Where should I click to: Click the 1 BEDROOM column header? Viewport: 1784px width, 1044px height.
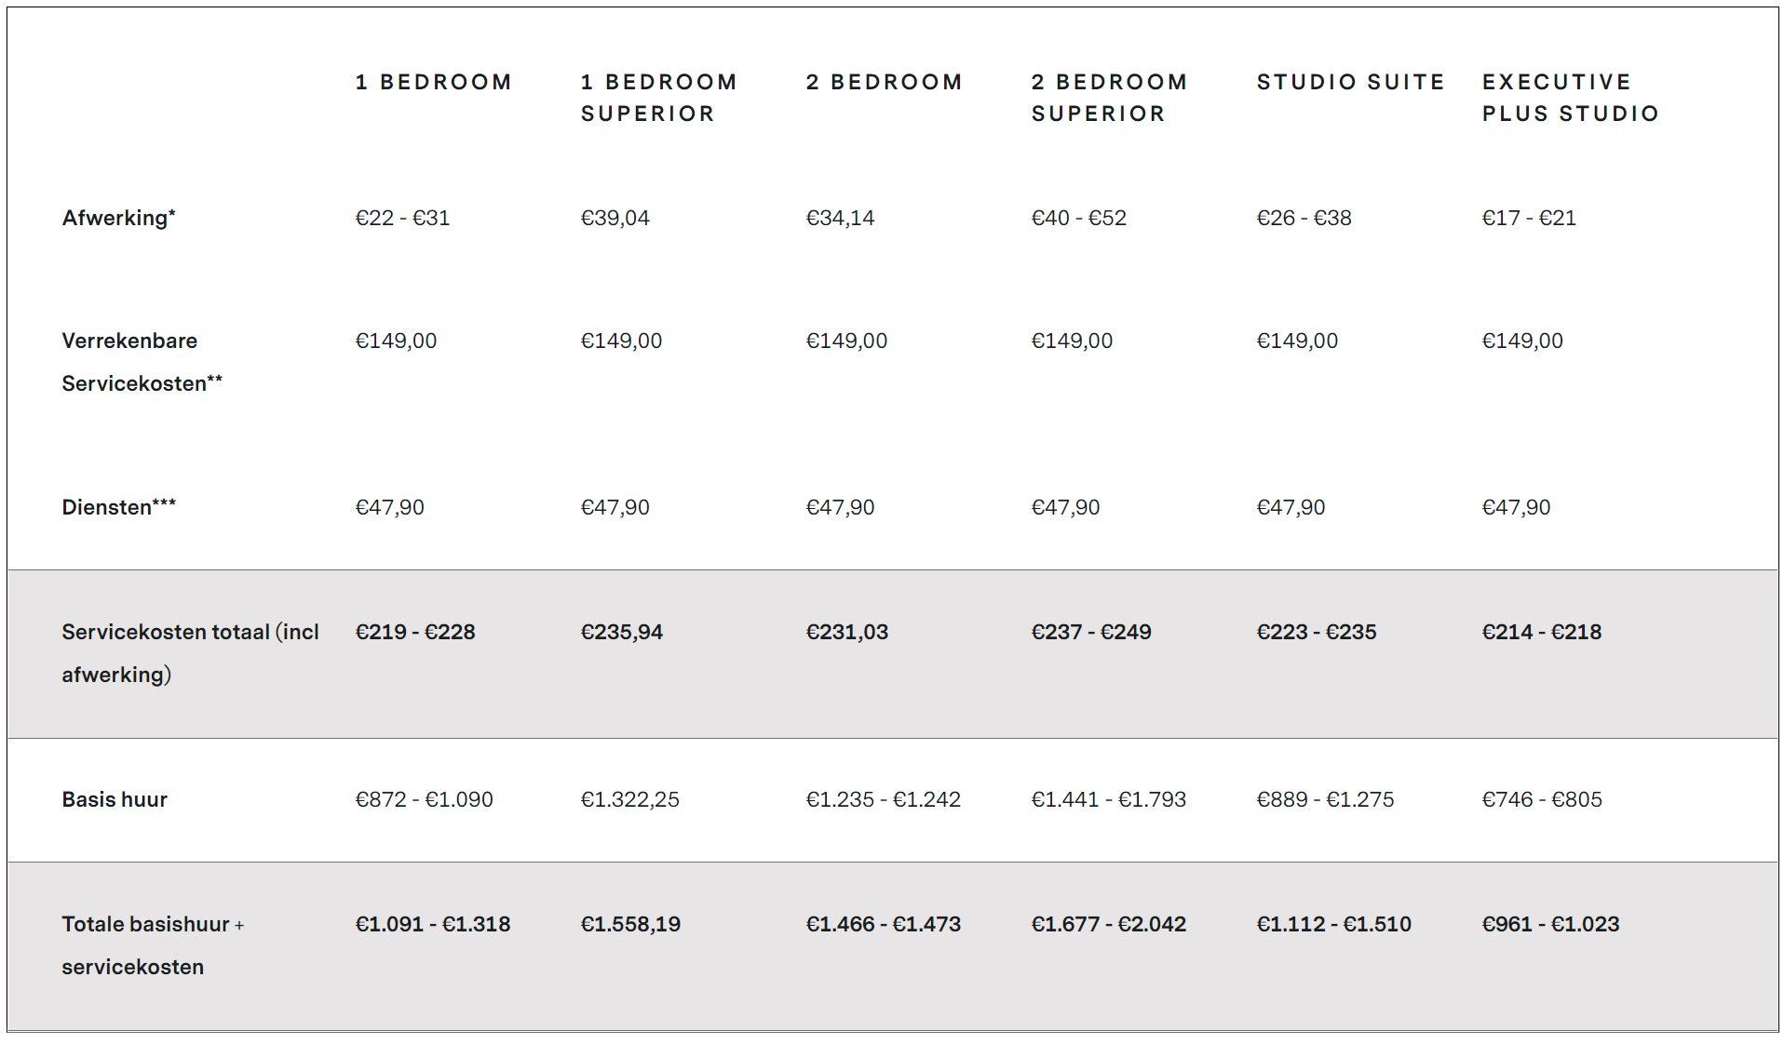433,82
